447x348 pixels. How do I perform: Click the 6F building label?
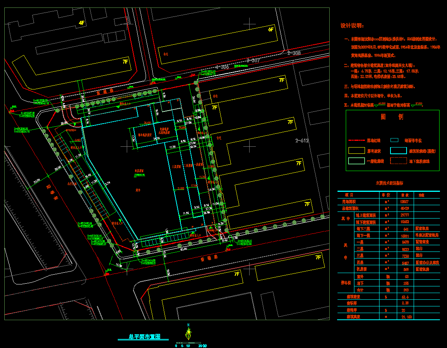point(271,29)
